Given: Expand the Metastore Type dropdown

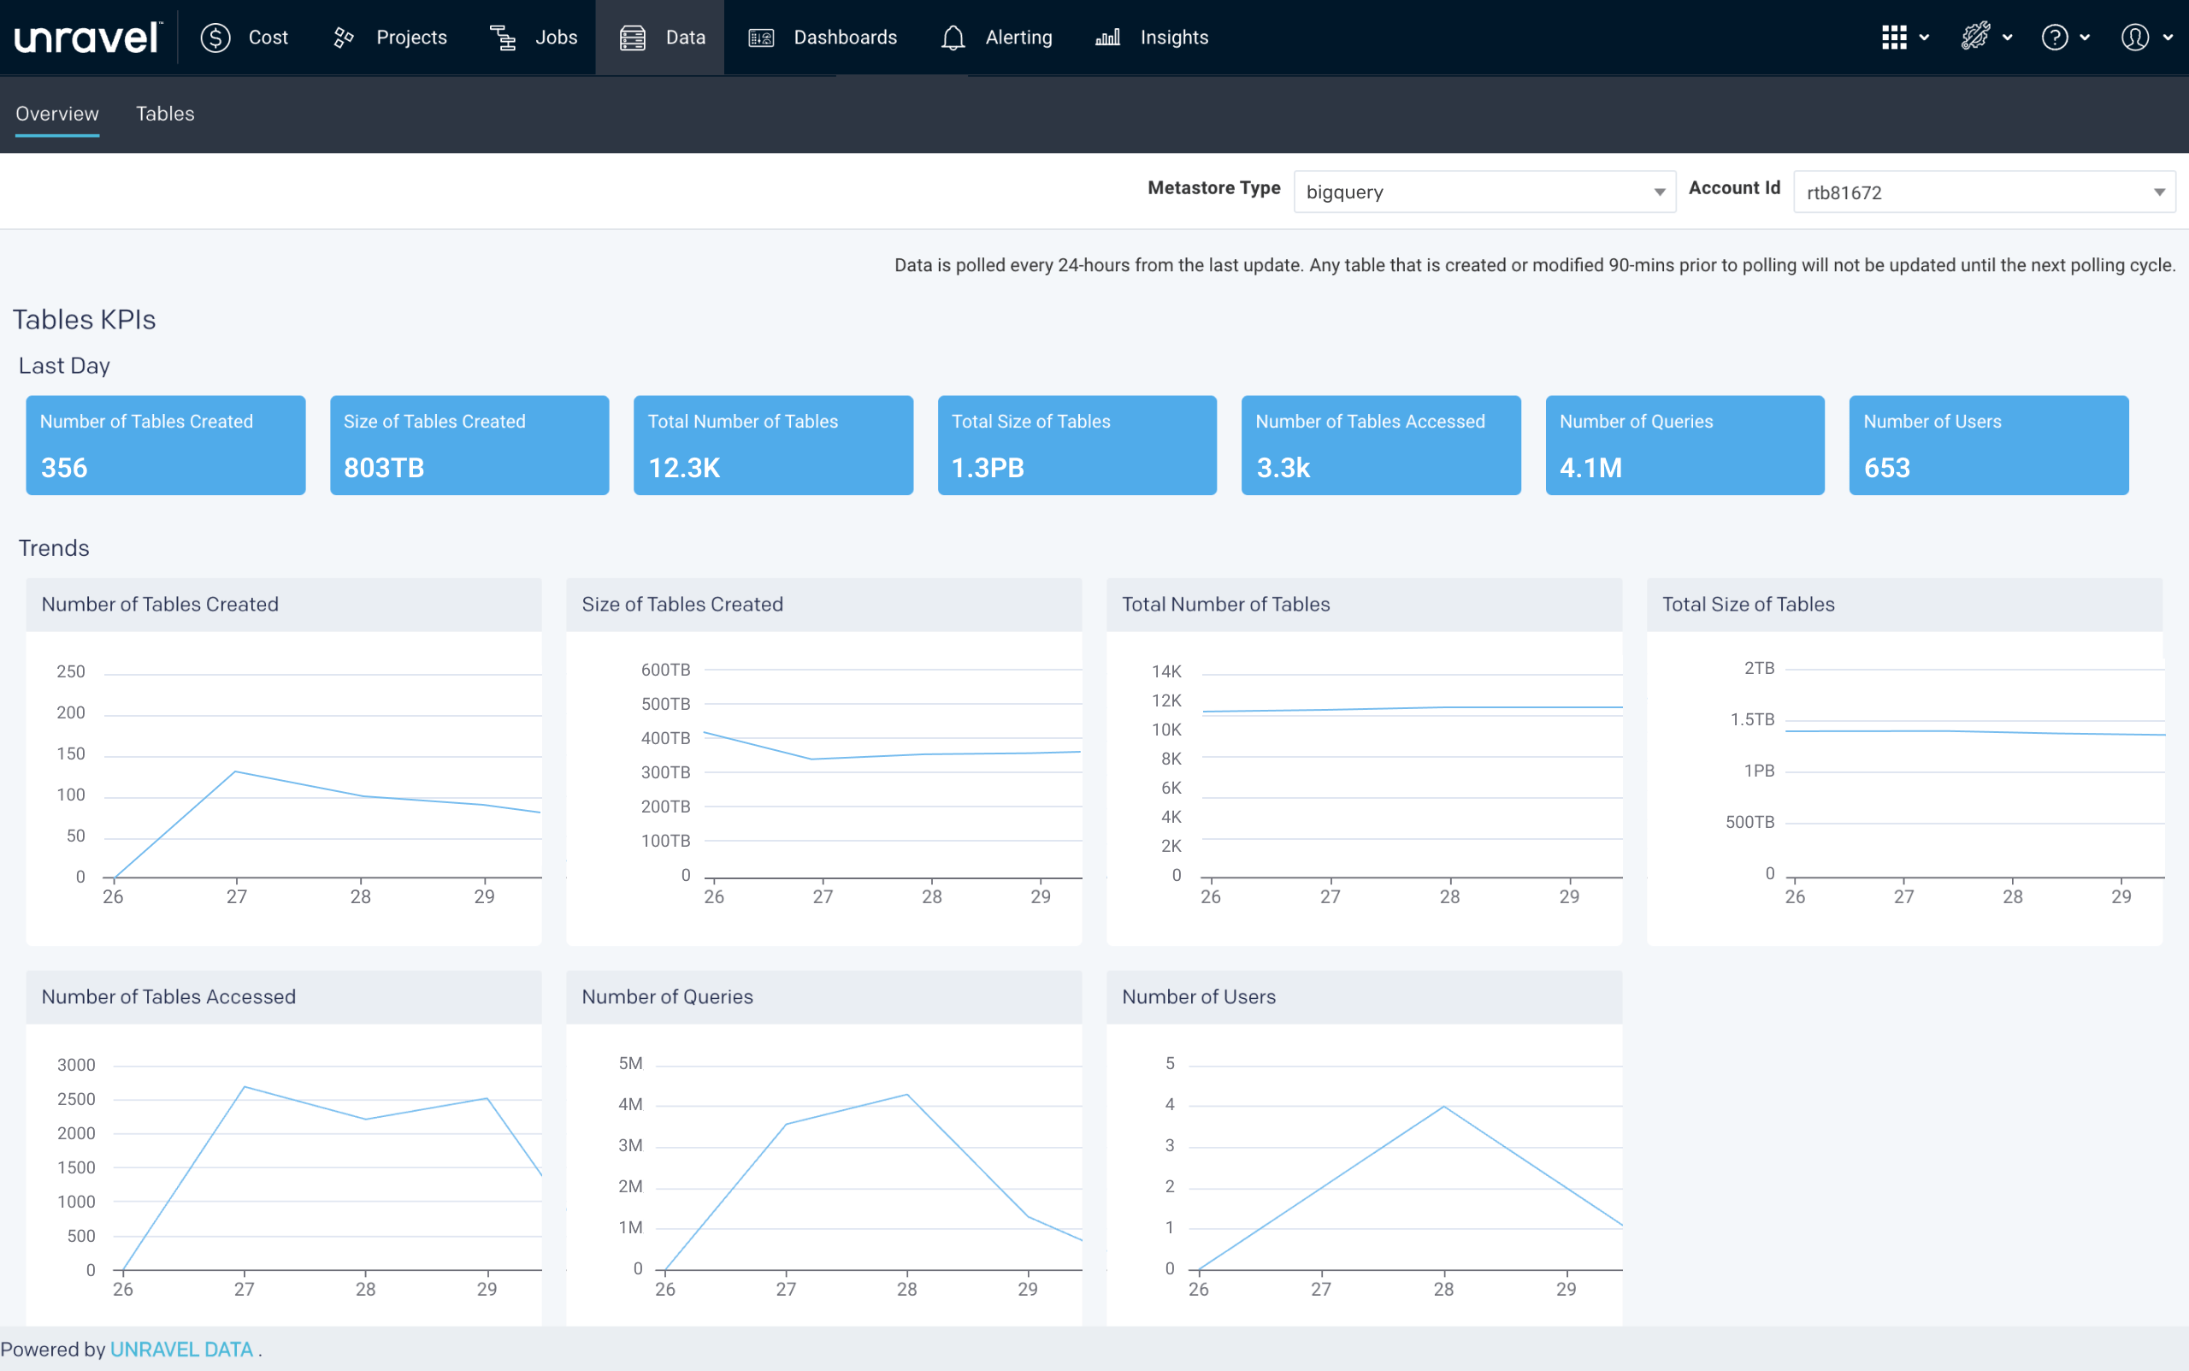Looking at the screenshot, I should click(x=1484, y=192).
